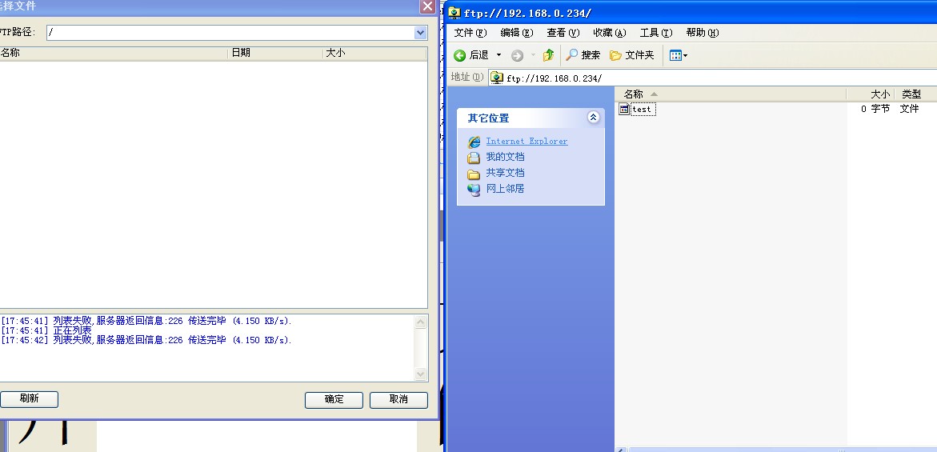Click the 17:45:42 列表失败 log line

(x=146, y=340)
